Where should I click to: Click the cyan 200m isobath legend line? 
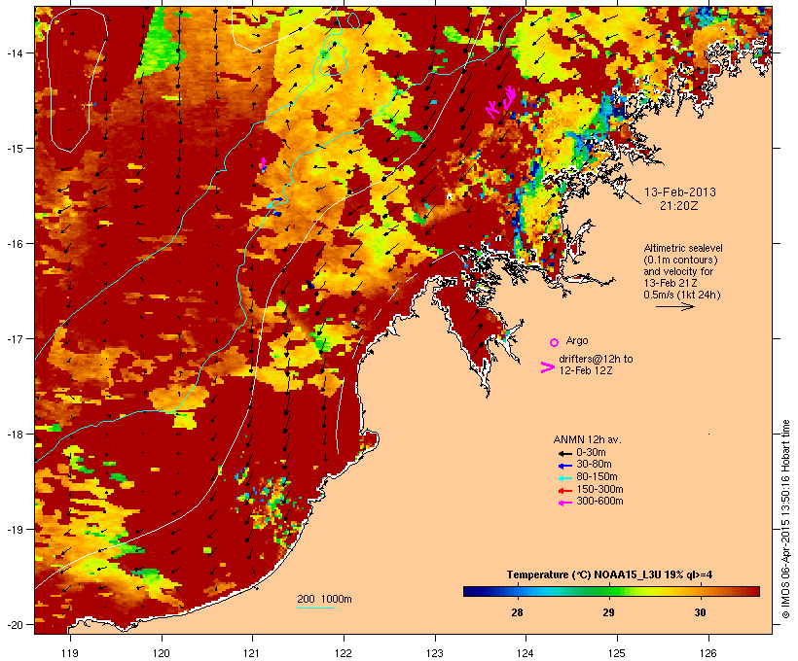click(x=316, y=608)
